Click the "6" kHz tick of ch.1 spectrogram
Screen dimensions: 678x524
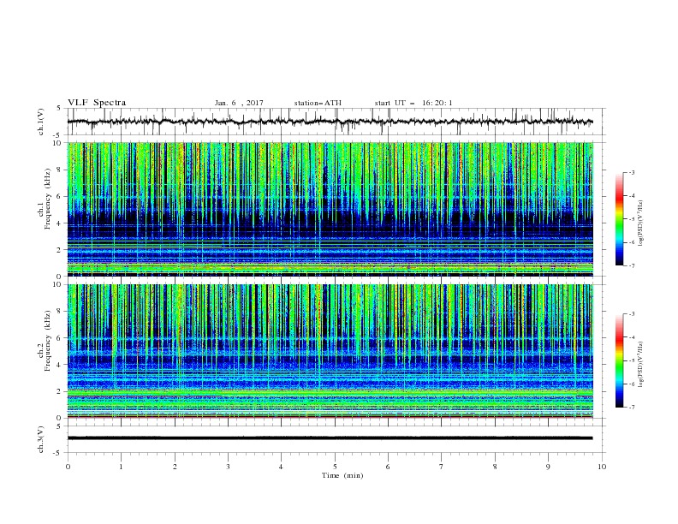pos(61,196)
